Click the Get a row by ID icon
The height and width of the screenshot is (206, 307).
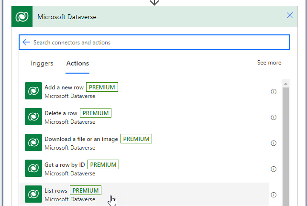point(33,169)
